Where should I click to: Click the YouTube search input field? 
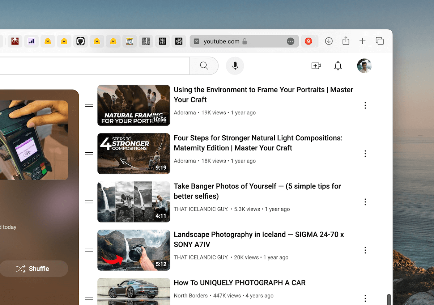(x=94, y=66)
